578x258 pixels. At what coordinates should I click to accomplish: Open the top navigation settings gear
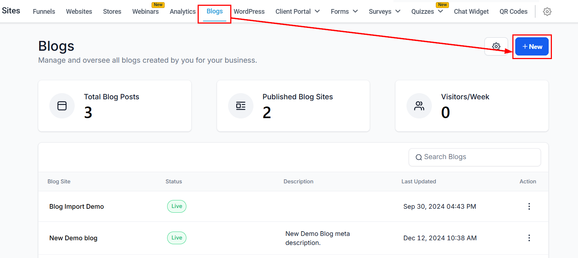point(547,12)
